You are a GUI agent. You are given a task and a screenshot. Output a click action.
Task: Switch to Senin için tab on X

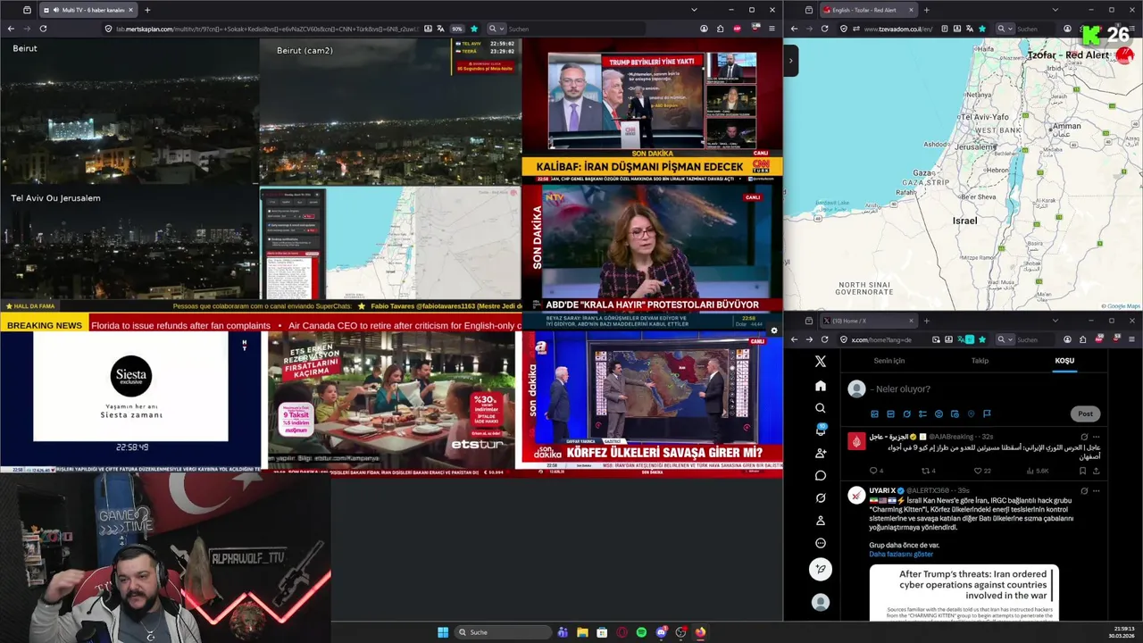coord(889,361)
